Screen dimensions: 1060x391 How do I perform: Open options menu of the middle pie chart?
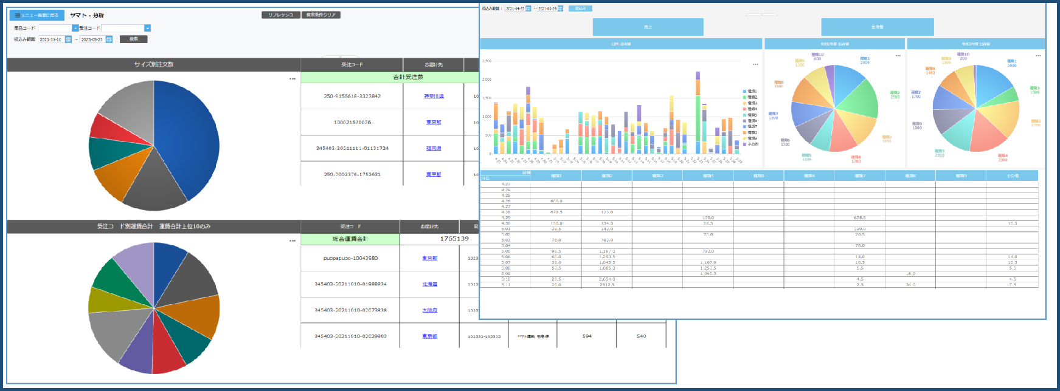tap(898, 56)
